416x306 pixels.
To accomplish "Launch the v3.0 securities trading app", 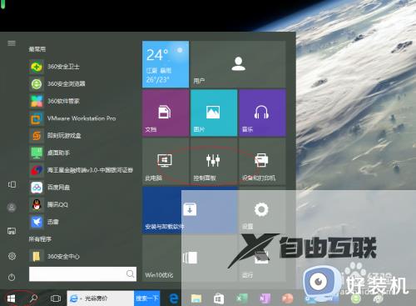I will (82, 170).
